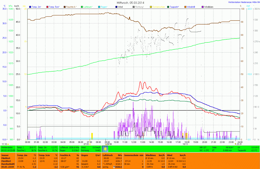Click the sunrise marker at 07:03
This screenshot has height=169, width=260.
coord(90,144)
